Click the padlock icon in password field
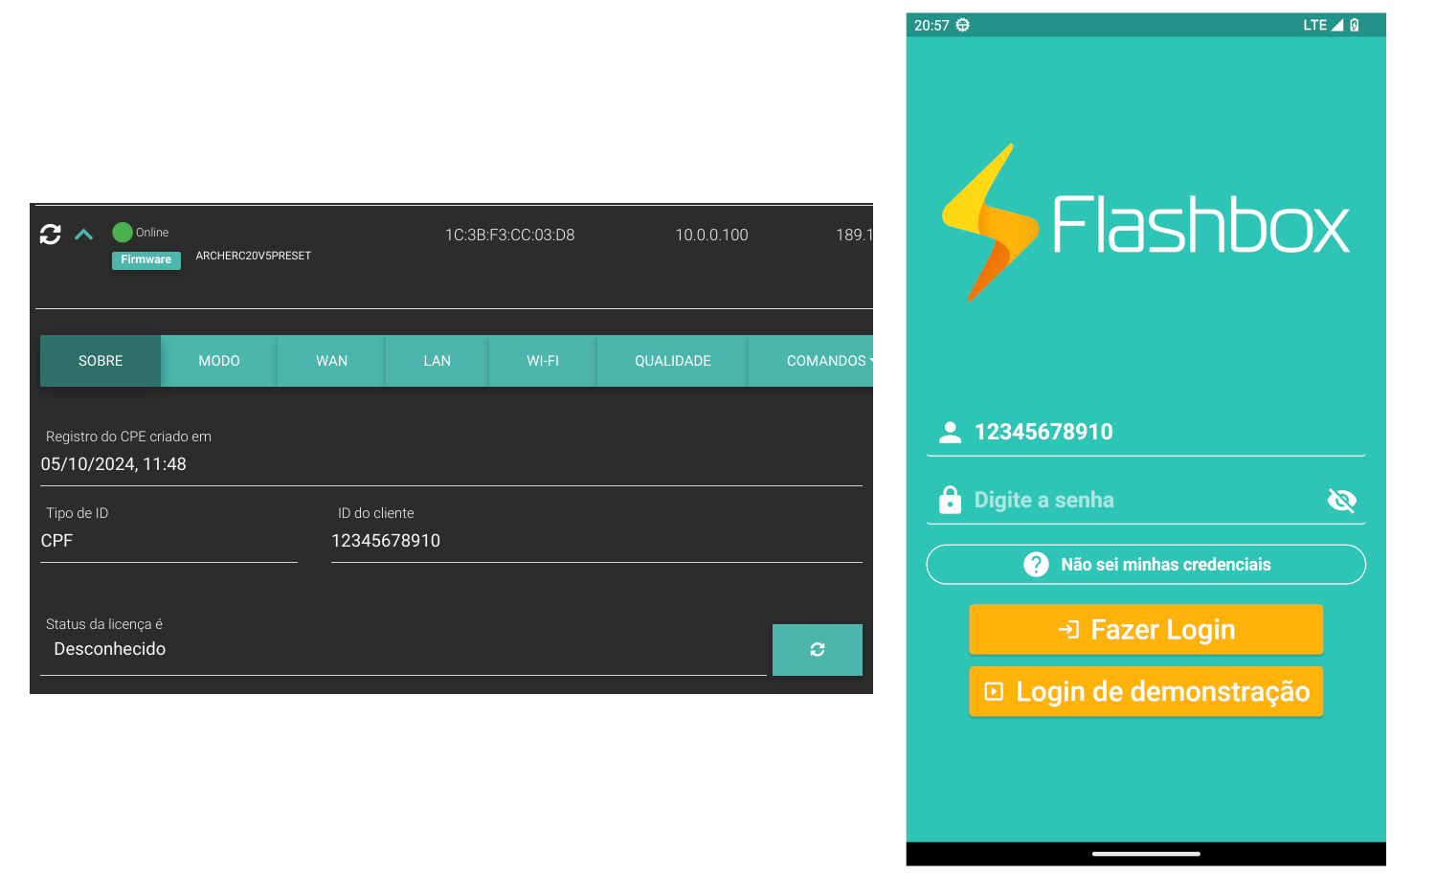This screenshot has width=1436, height=874. pos(950,500)
